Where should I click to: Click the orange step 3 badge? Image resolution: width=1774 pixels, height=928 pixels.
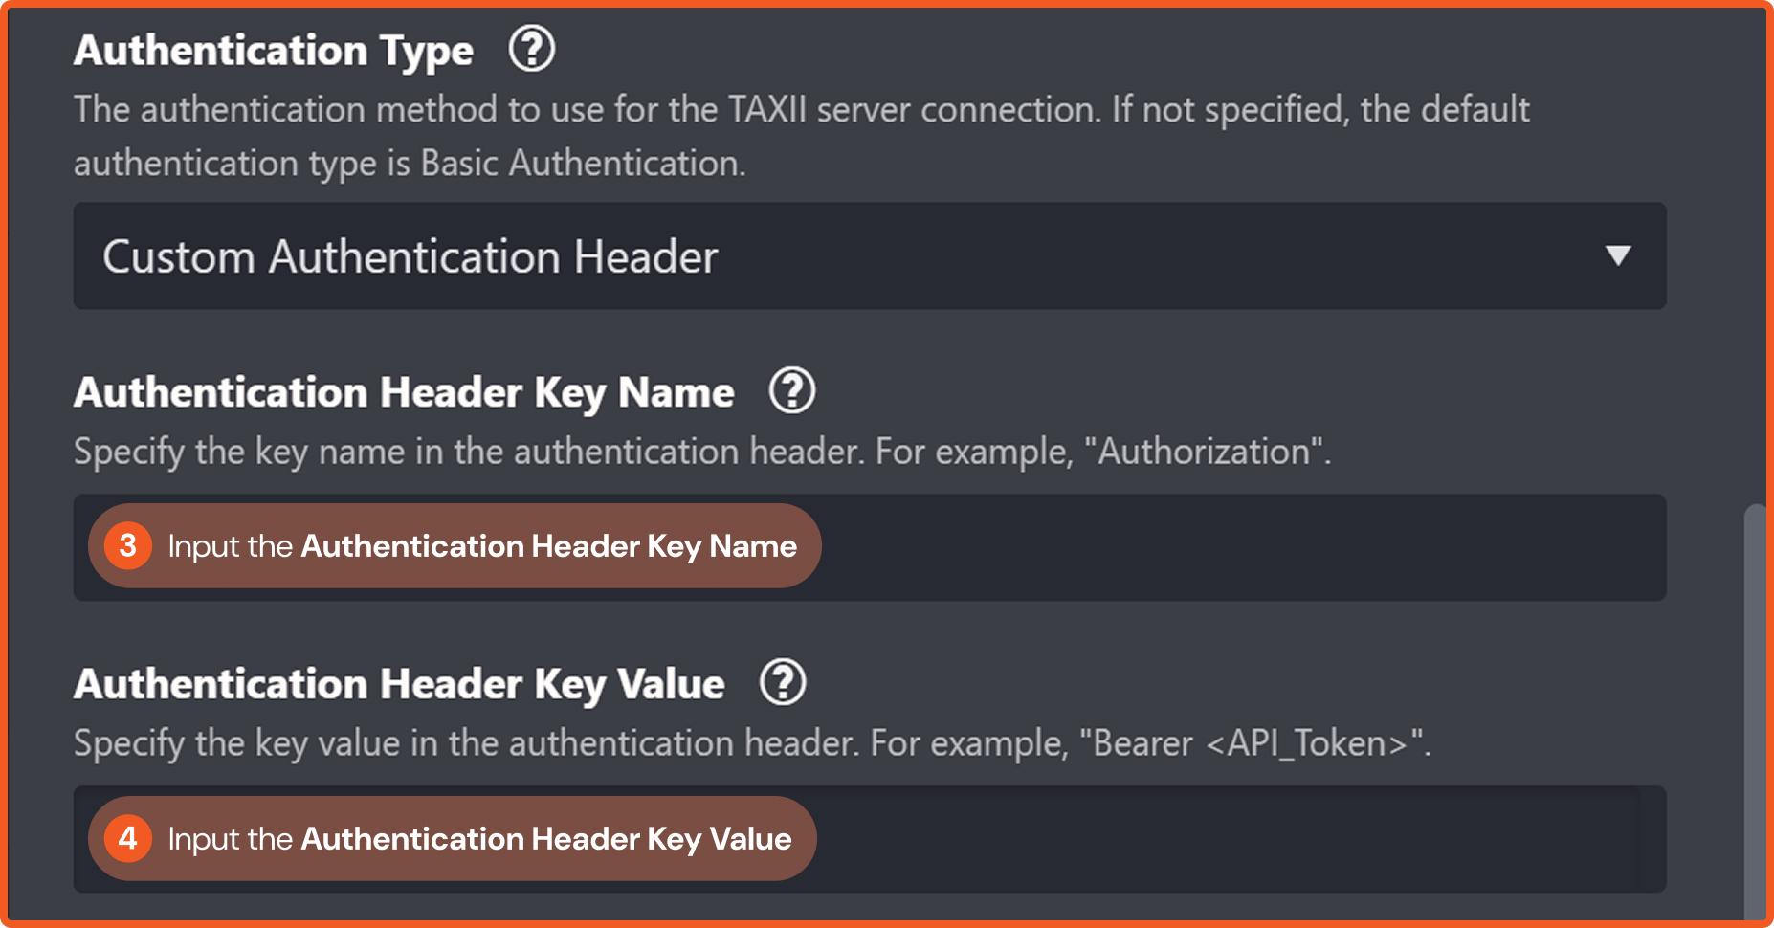[127, 546]
